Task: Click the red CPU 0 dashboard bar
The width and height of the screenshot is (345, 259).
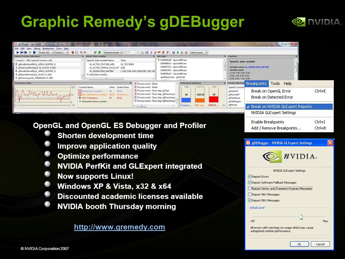Action: 213,99
